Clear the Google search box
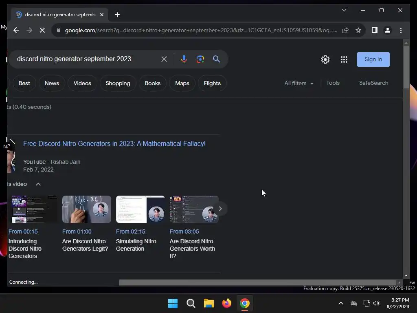This screenshot has width=417, height=313. (x=164, y=59)
